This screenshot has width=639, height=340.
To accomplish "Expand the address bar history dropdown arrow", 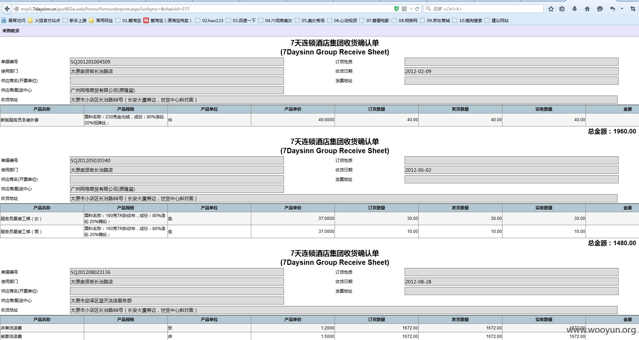I will click(411, 9).
